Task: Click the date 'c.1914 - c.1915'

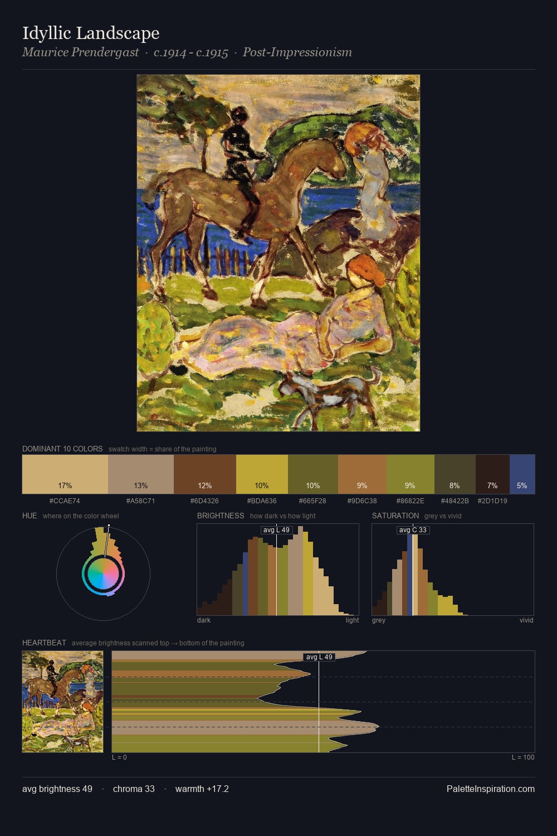Action: point(191,52)
